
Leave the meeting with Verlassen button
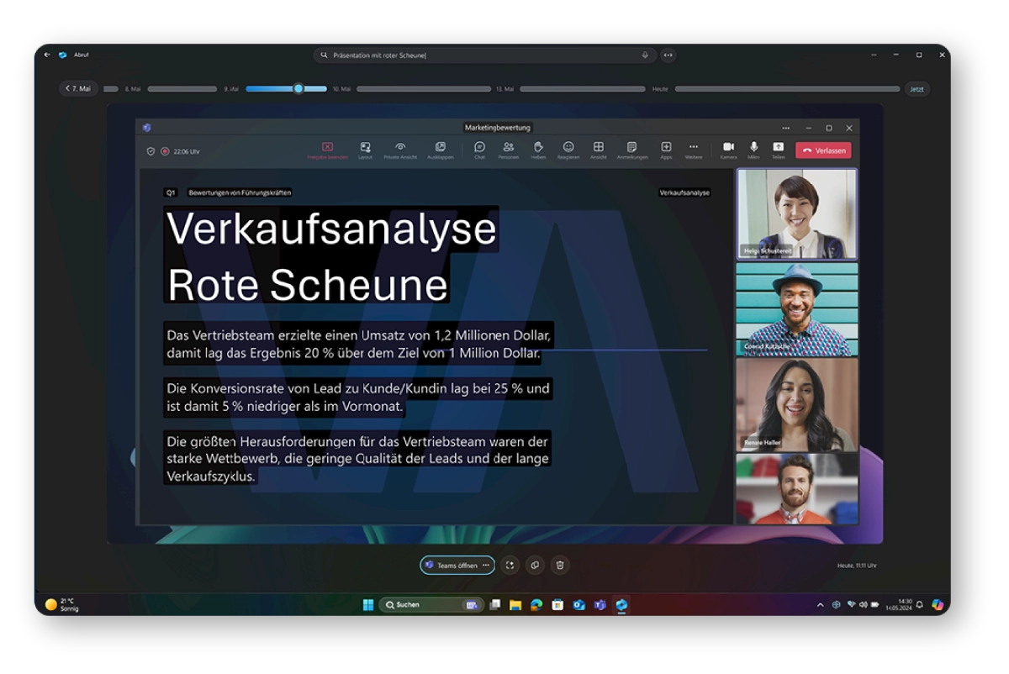tap(823, 150)
